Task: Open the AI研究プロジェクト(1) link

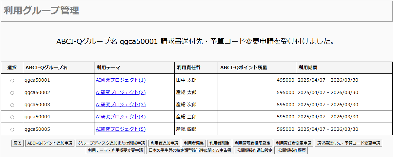Action: click(x=121, y=80)
